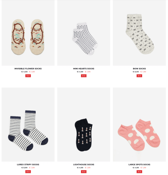Click the 3x2 badge under Lighthouse Socks
The height and width of the screenshot is (175, 168).
click(84, 172)
